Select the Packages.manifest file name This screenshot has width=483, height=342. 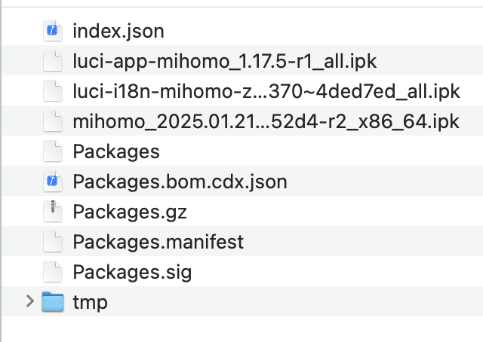point(158,242)
